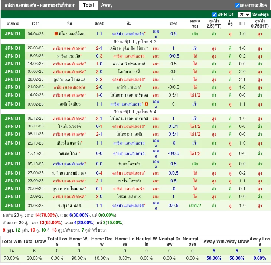
Task: Click team กัมบะ โอซาก้า
Action: click(x=129, y=164)
